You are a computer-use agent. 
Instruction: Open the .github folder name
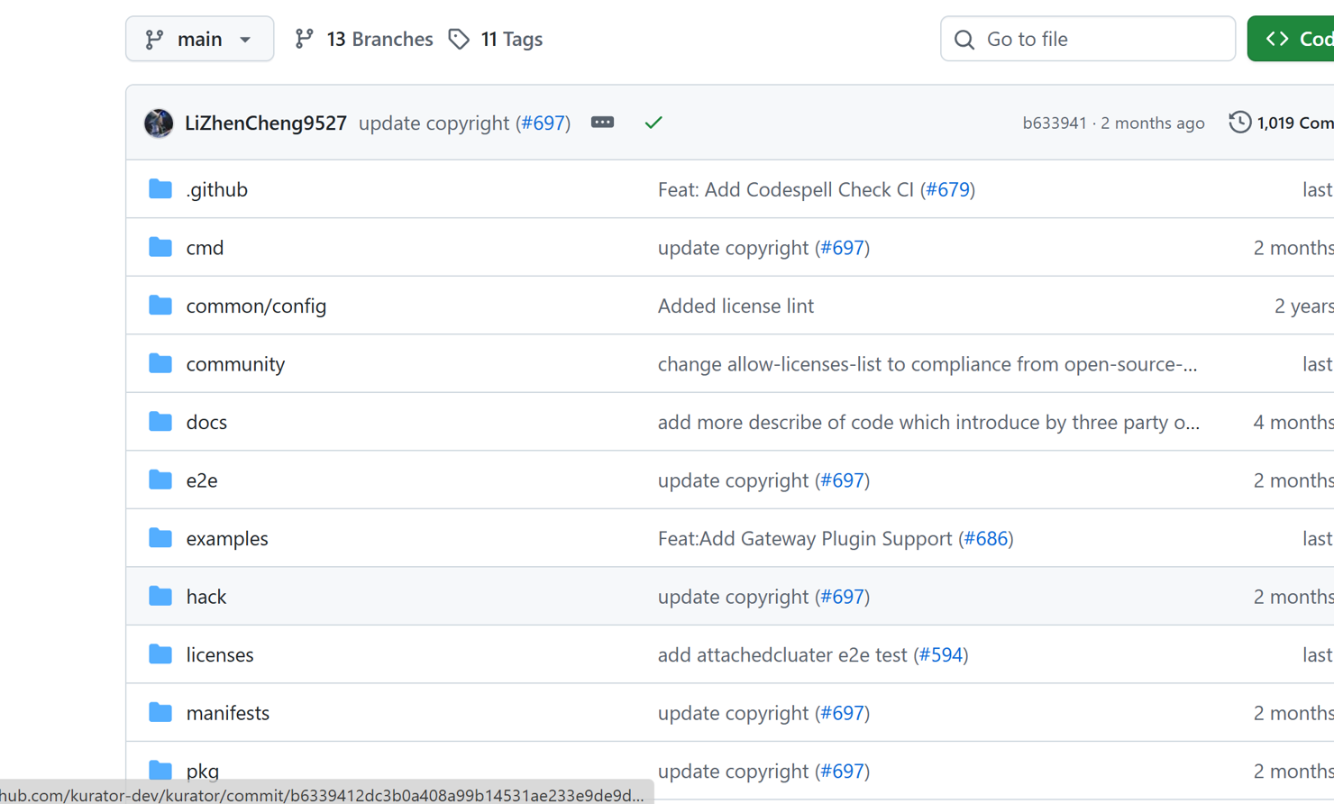click(216, 189)
